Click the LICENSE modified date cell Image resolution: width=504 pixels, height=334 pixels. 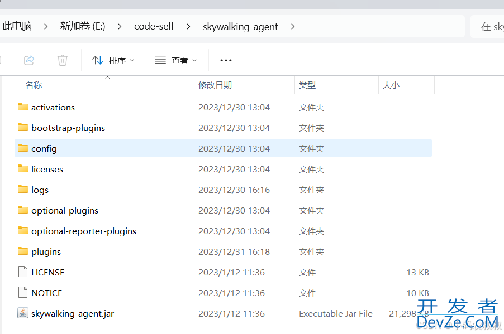[x=231, y=273]
